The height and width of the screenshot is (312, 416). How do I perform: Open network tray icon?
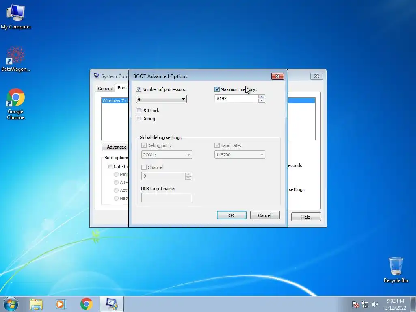point(365,304)
